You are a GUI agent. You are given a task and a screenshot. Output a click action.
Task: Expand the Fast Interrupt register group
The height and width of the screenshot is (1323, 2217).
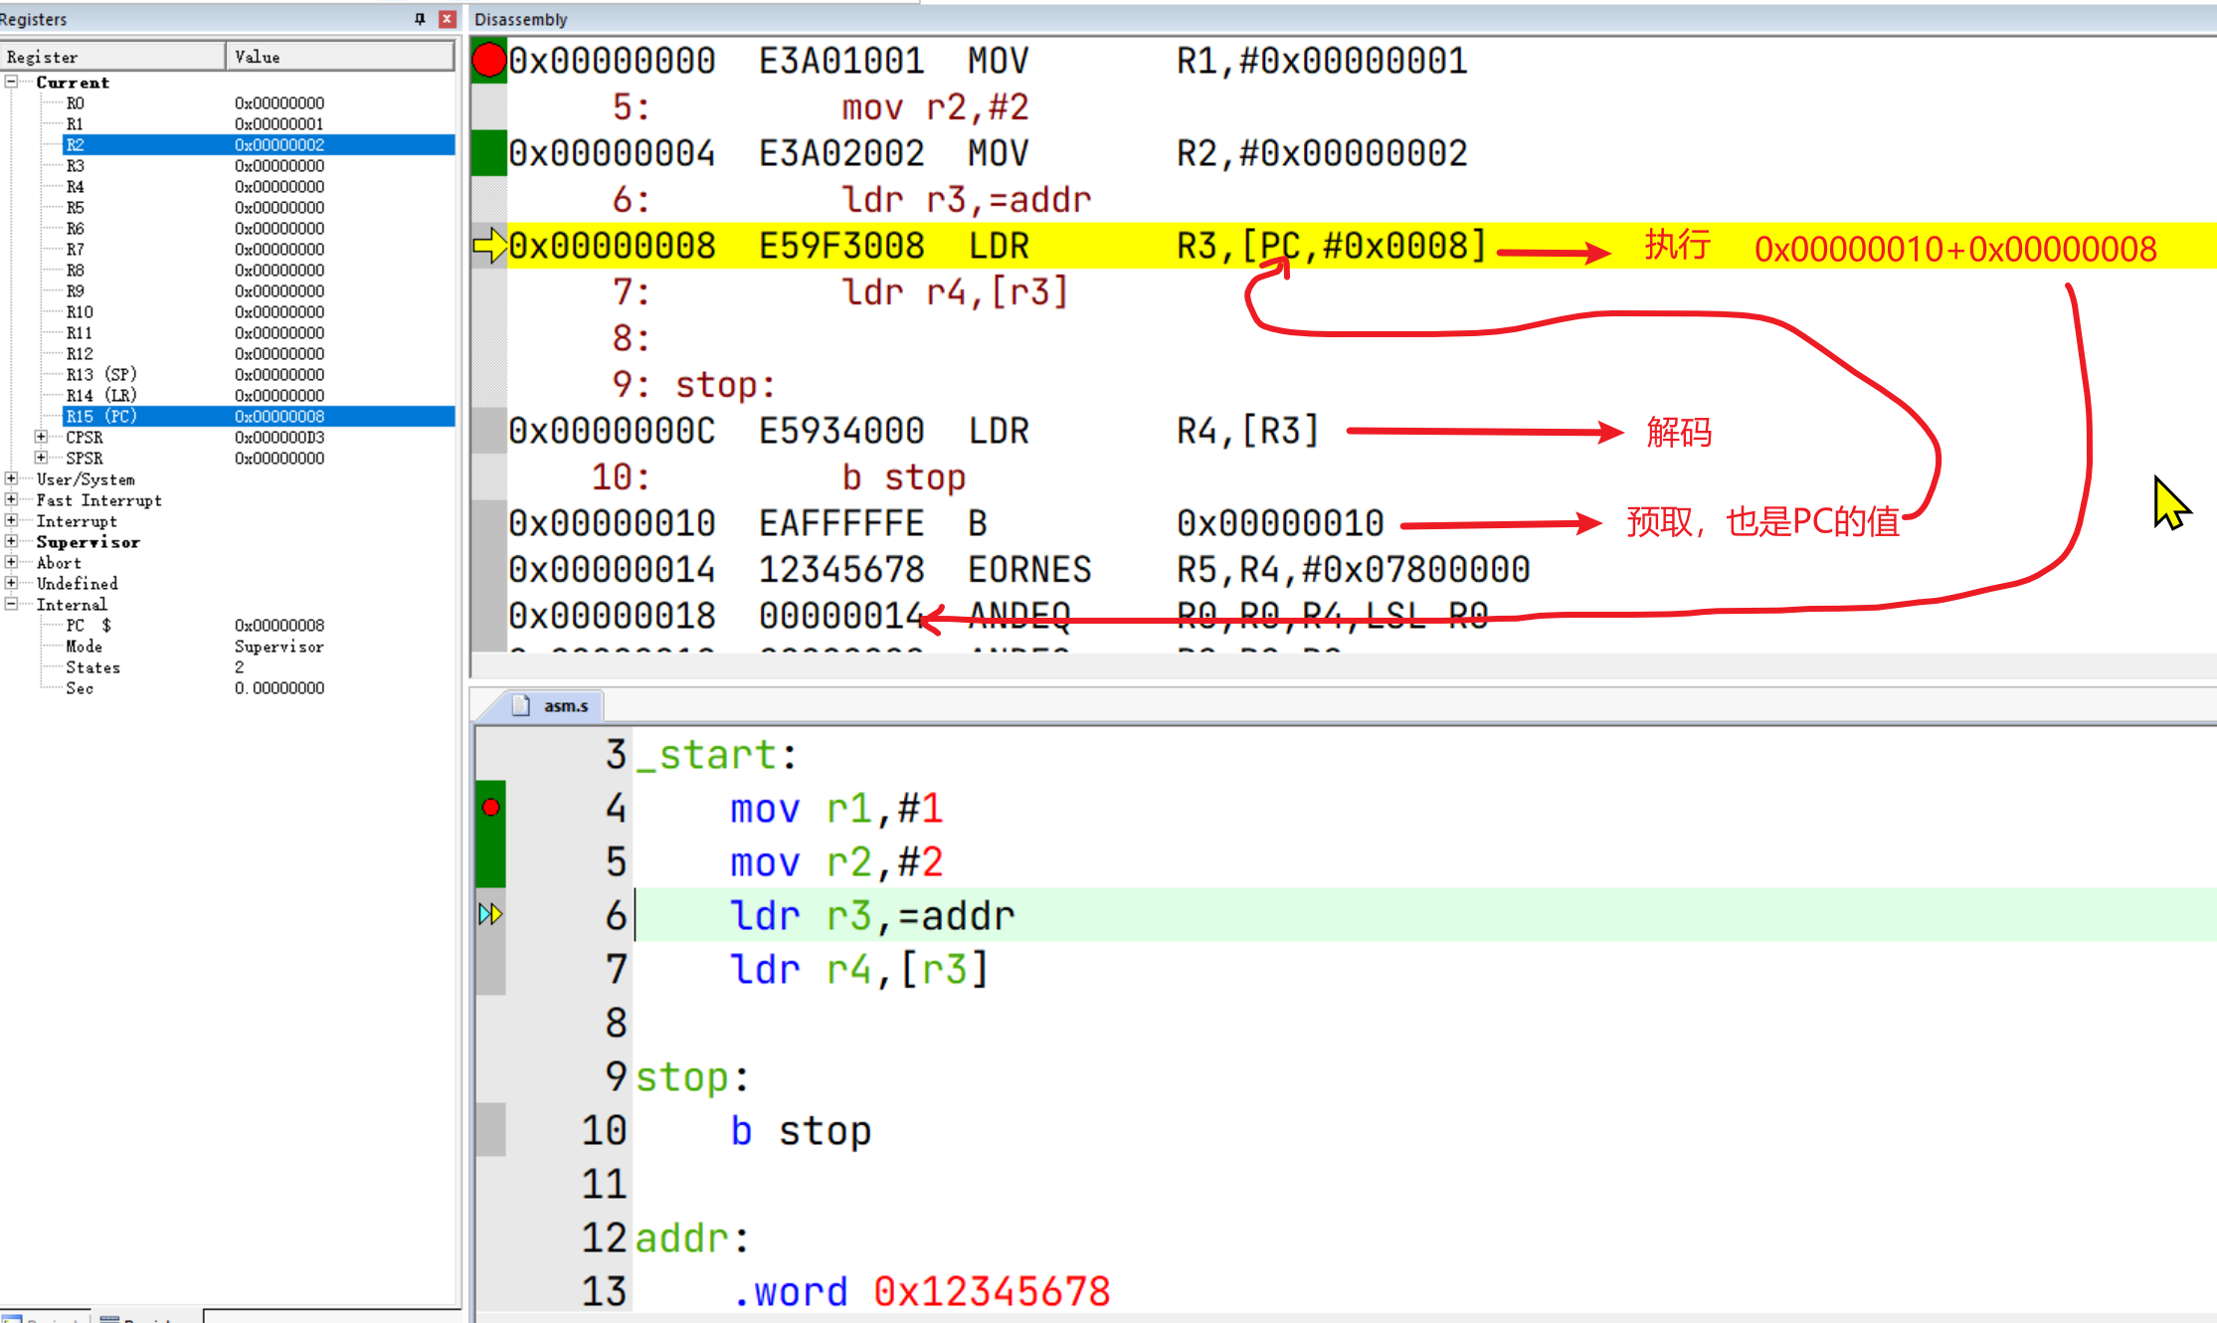(11, 499)
